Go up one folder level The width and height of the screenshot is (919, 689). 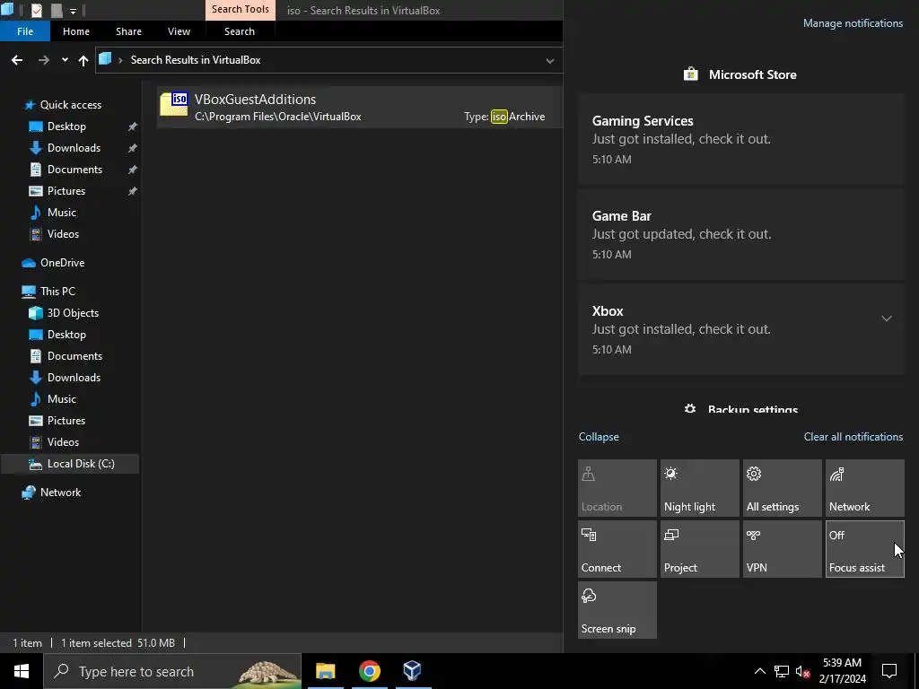(x=83, y=60)
